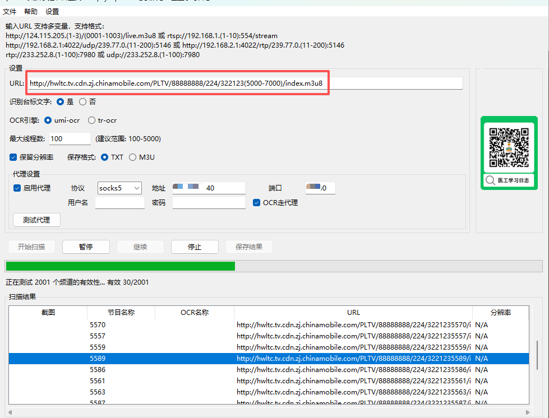Open the 设置 menu

click(52, 11)
